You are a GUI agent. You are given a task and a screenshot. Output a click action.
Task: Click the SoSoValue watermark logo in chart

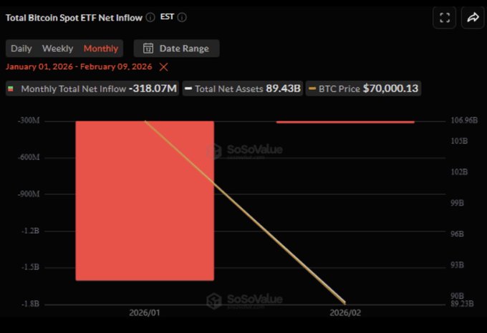[213, 150]
